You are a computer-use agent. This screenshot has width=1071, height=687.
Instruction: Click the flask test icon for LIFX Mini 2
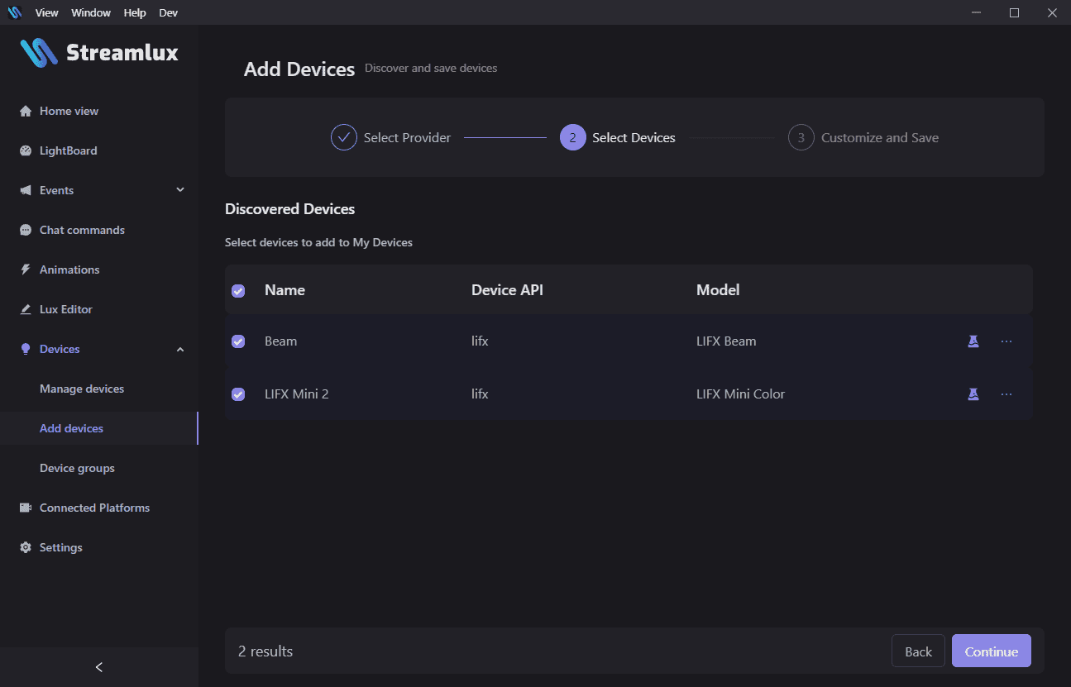(x=973, y=394)
